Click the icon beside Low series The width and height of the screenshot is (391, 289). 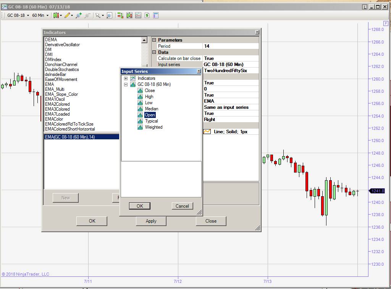140,103
